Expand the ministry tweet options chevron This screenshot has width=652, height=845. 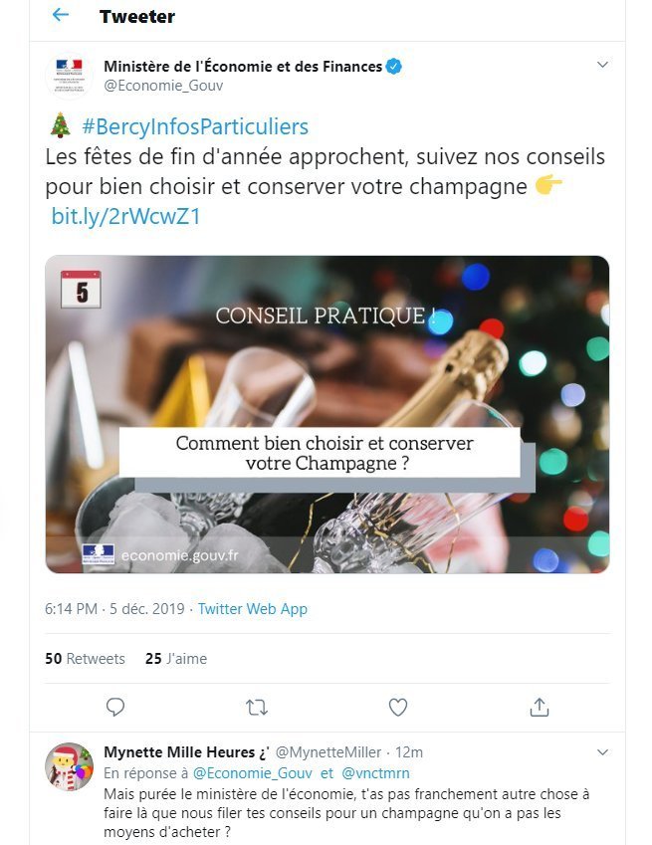point(602,65)
